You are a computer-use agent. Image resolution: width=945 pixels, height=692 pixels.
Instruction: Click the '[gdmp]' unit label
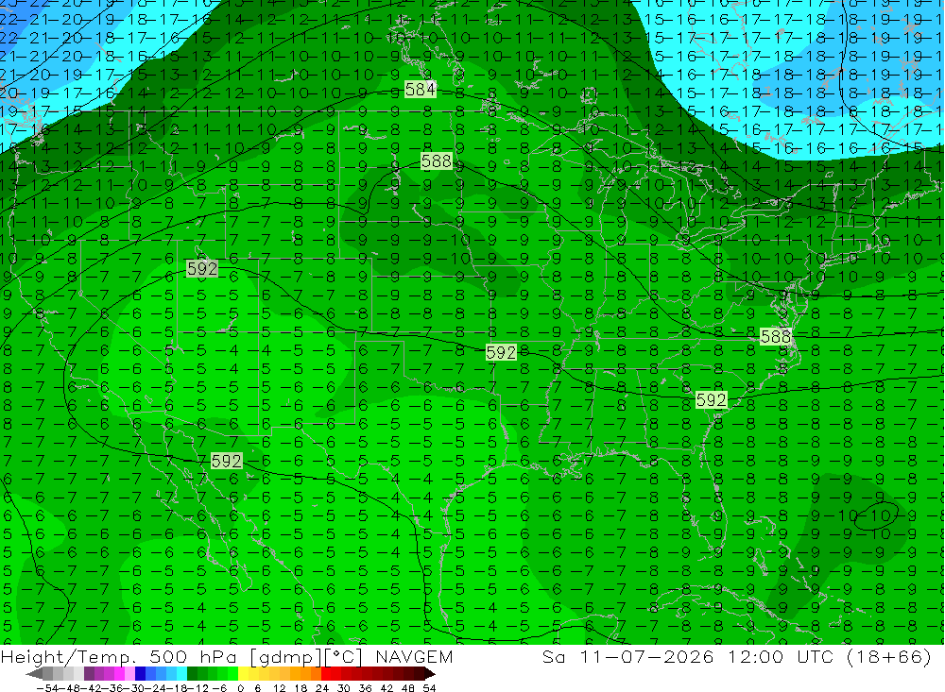coord(287,657)
